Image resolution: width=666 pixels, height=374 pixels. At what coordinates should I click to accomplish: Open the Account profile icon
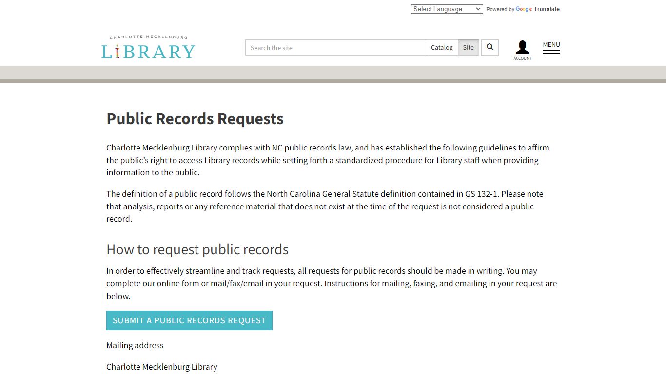522,50
